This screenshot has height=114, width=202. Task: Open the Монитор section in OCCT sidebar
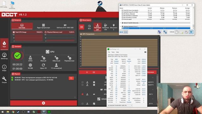tap(4, 56)
